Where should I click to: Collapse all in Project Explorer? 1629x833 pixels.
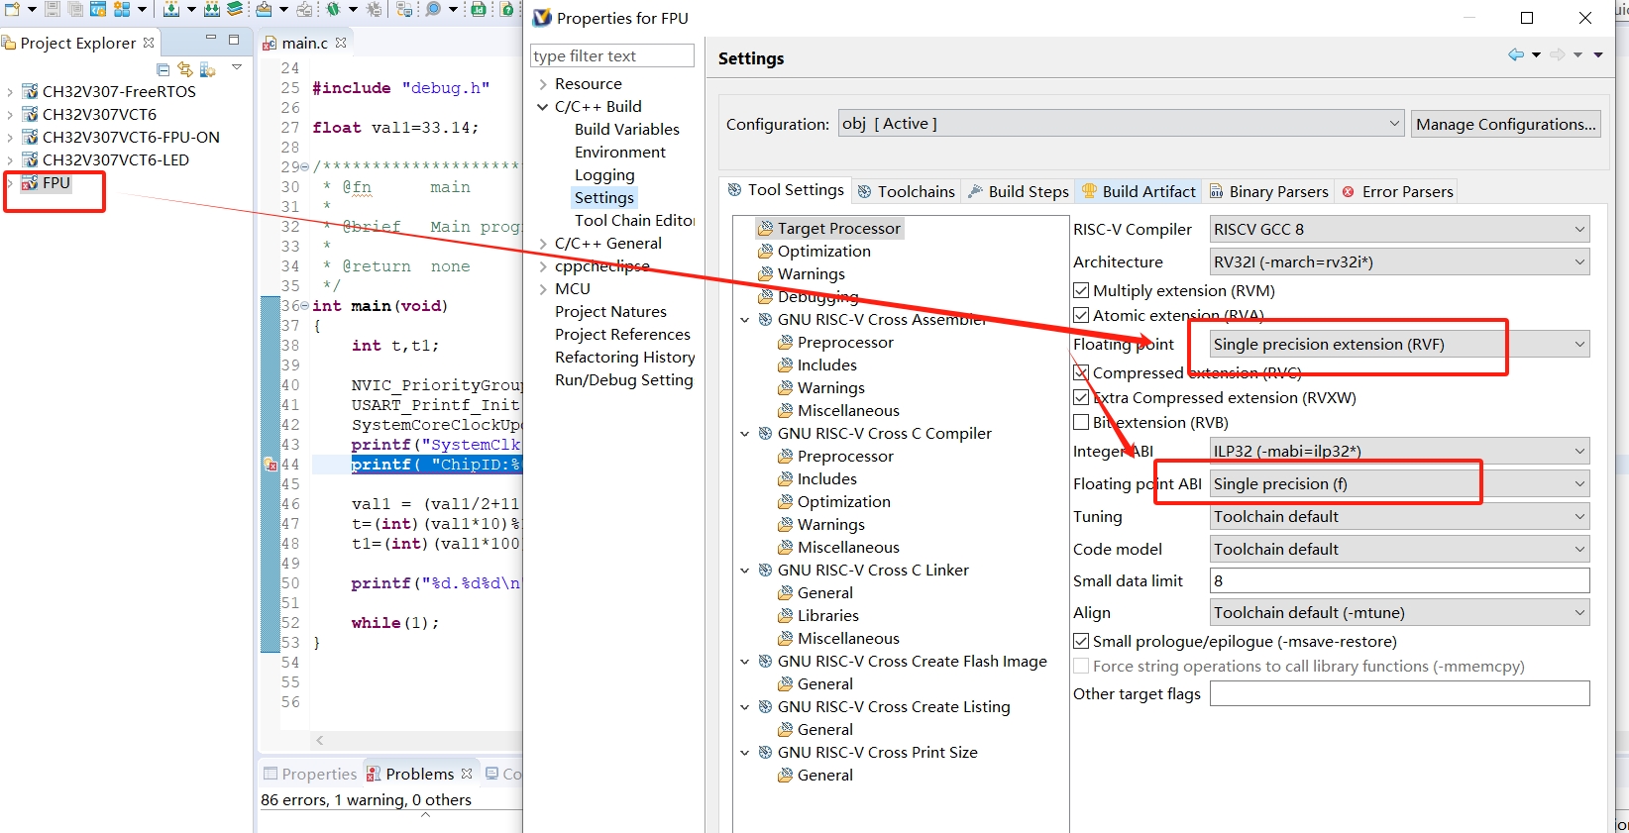pos(163,69)
